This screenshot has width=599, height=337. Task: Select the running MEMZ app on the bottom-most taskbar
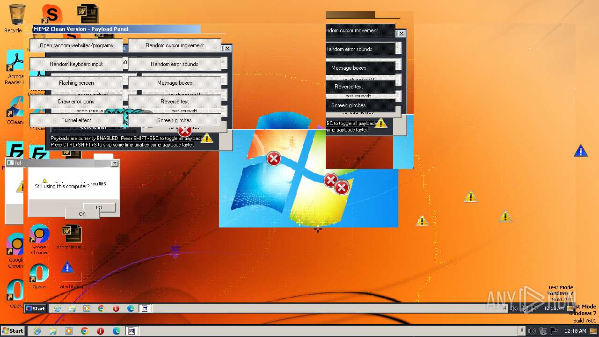(132, 331)
